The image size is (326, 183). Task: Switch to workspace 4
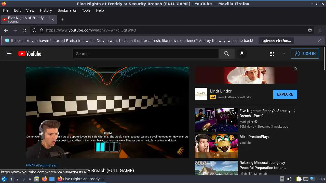click(x=30, y=179)
